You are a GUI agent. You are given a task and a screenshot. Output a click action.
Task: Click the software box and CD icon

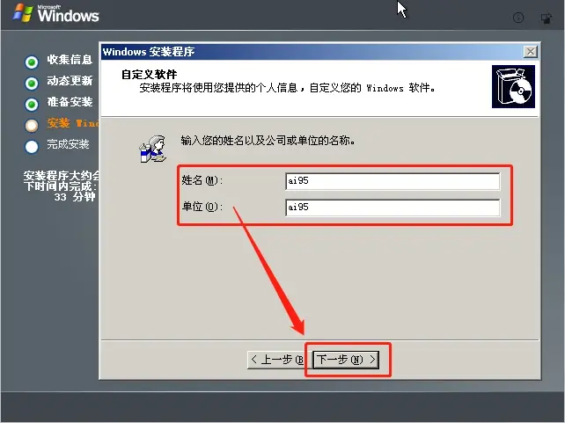(513, 86)
